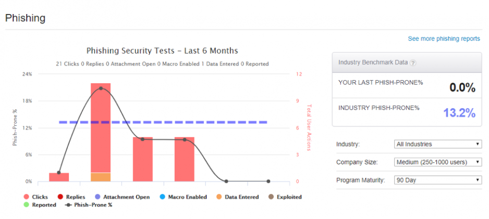This screenshot has height=219, width=489.
Task: Click the peak Phish-Prone % data point
Action: coord(101,88)
